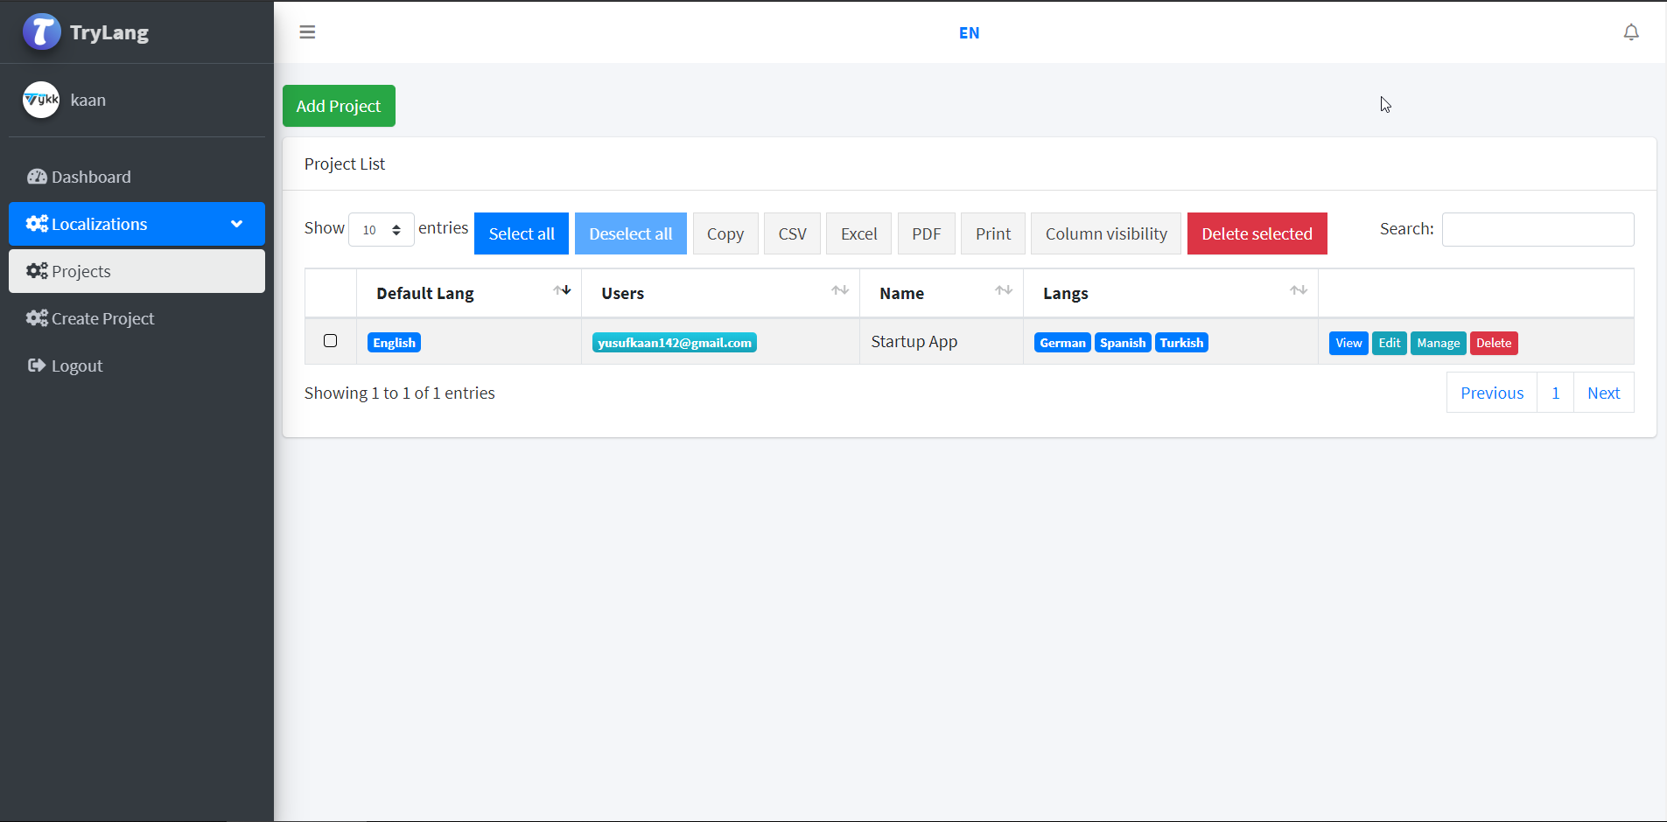Image resolution: width=1667 pixels, height=822 pixels.
Task: Open kaan's profile avatar
Action: pos(41,100)
